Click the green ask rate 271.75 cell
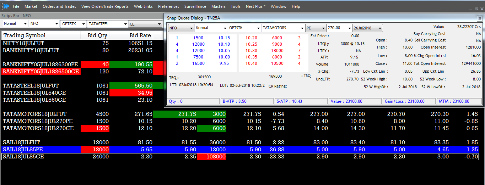Screen dimensions: 485x185 click(175, 114)
